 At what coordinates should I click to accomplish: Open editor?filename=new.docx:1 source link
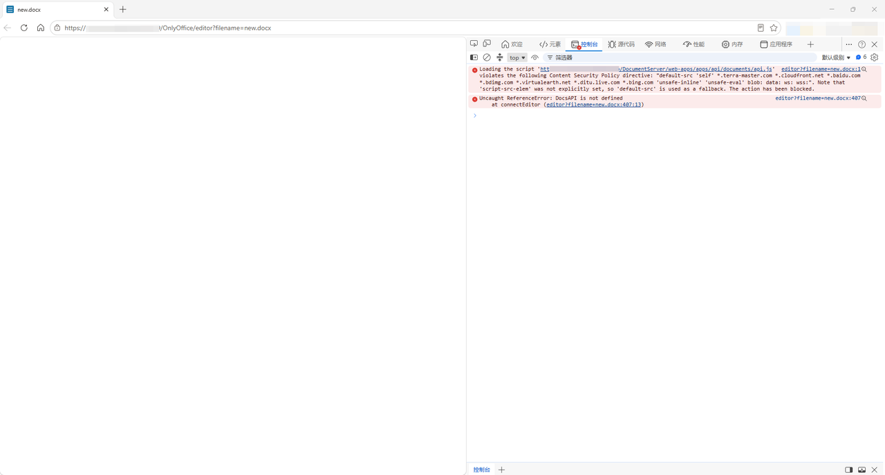821,69
